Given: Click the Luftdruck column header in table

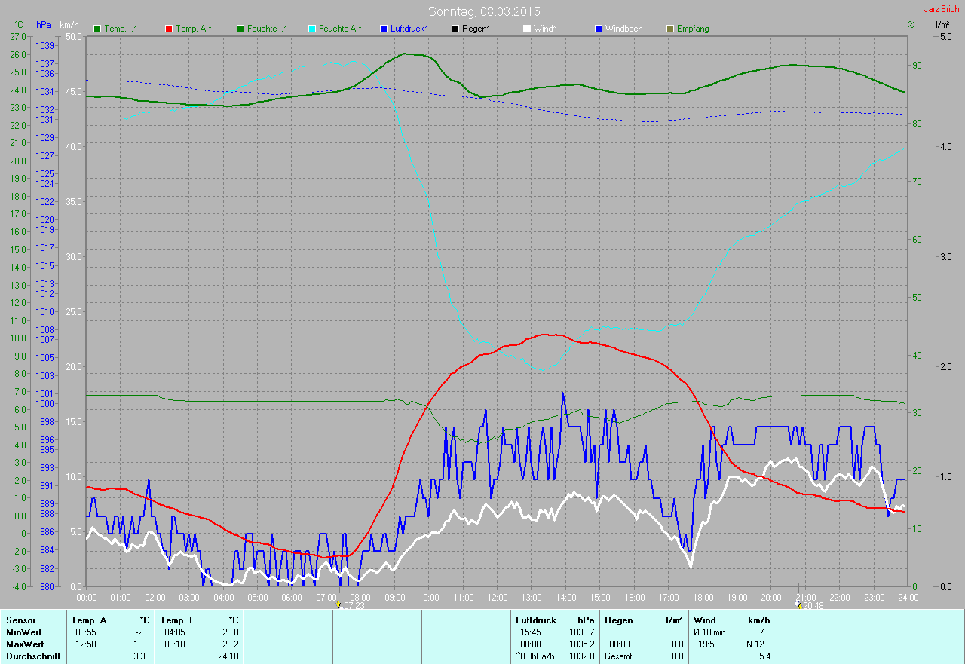Looking at the screenshot, I should pyautogui.click(x=535, y=620).
